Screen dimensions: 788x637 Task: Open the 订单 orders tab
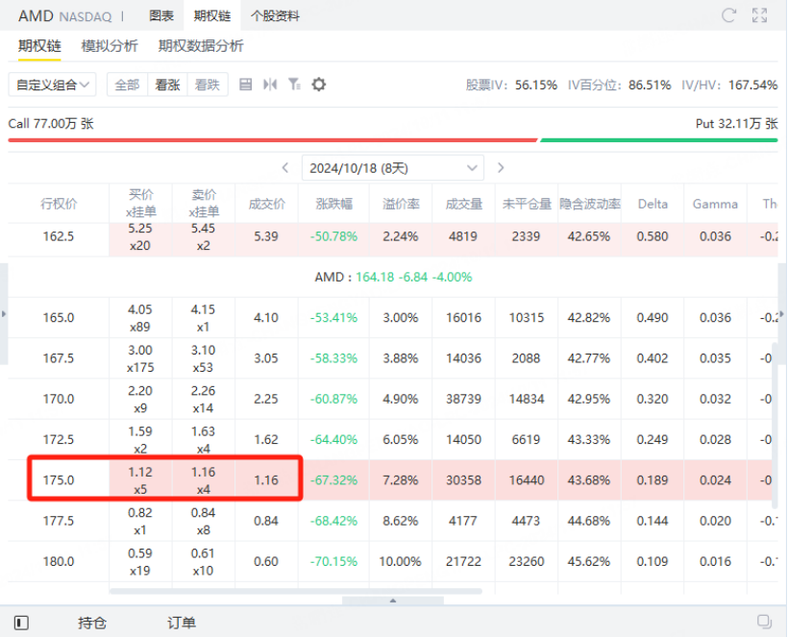tap(182, 623)
